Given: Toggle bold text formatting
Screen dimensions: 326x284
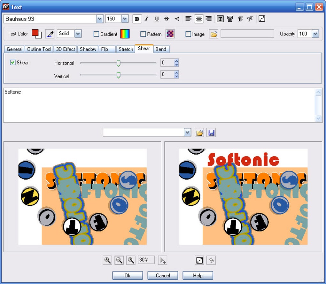Looking at the screenshot, I should coord(137,19).
